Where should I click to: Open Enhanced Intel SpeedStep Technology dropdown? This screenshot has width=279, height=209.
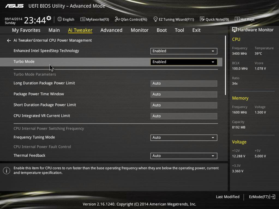pyautogui.click(x=184, y=51)
